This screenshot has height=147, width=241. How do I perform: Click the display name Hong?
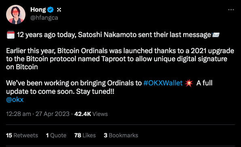tap(38, 10)
